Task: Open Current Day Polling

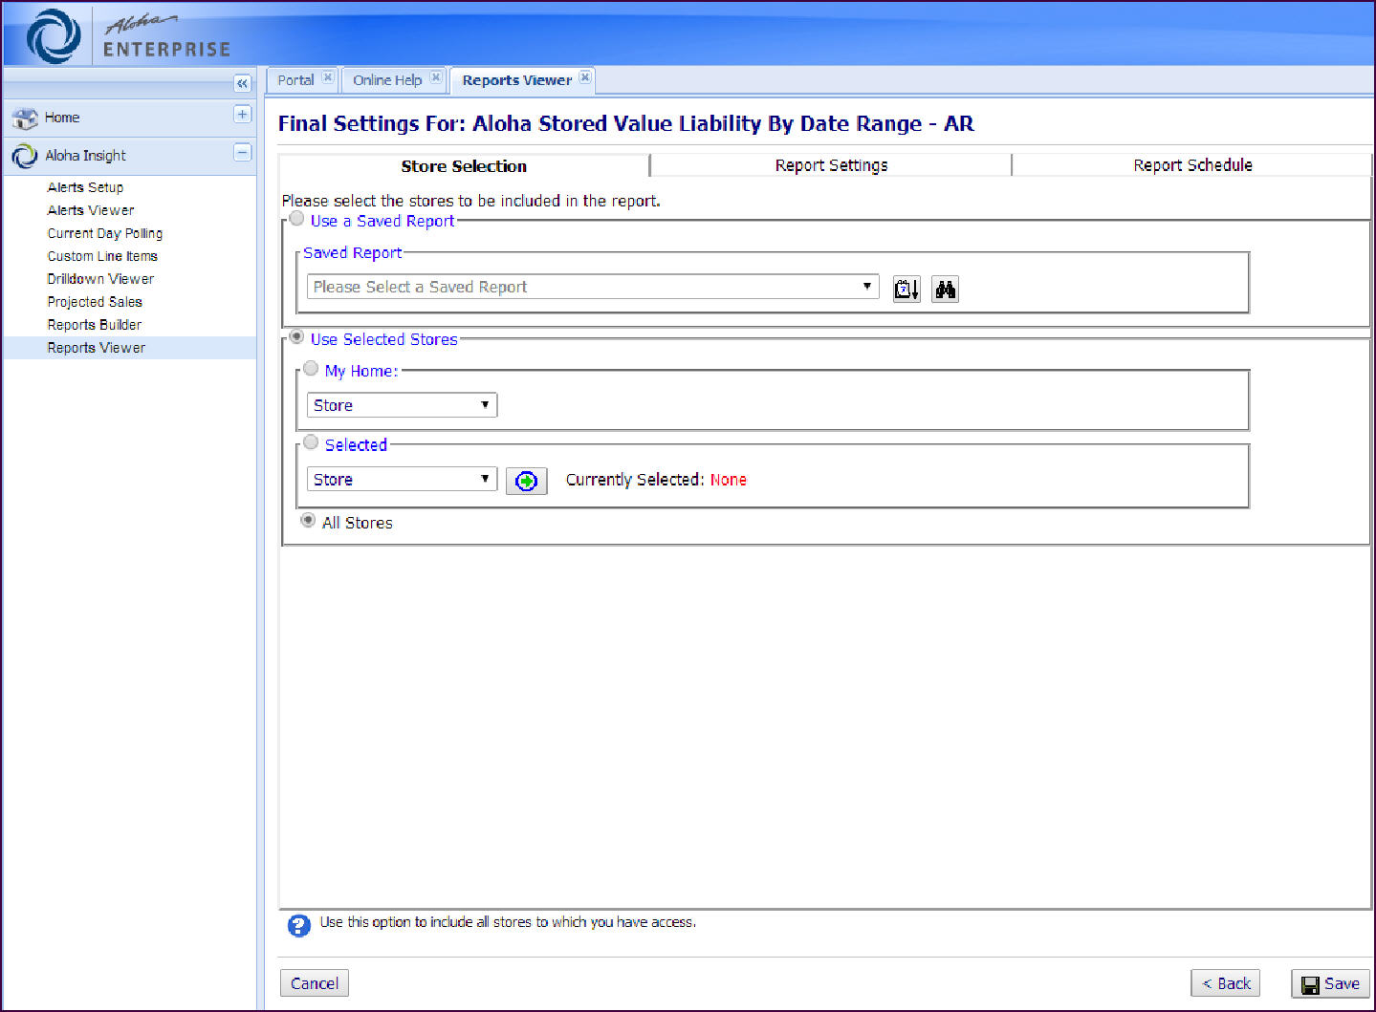Action: 105,233
